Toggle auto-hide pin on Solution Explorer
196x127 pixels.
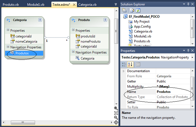[188, 4]
